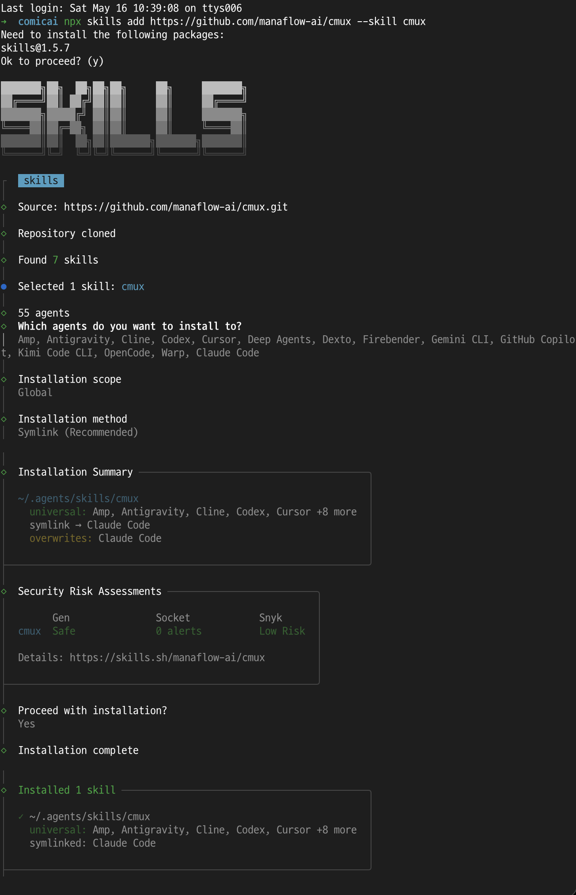Click the green Installed 1 skill heading

click(67, 790)
